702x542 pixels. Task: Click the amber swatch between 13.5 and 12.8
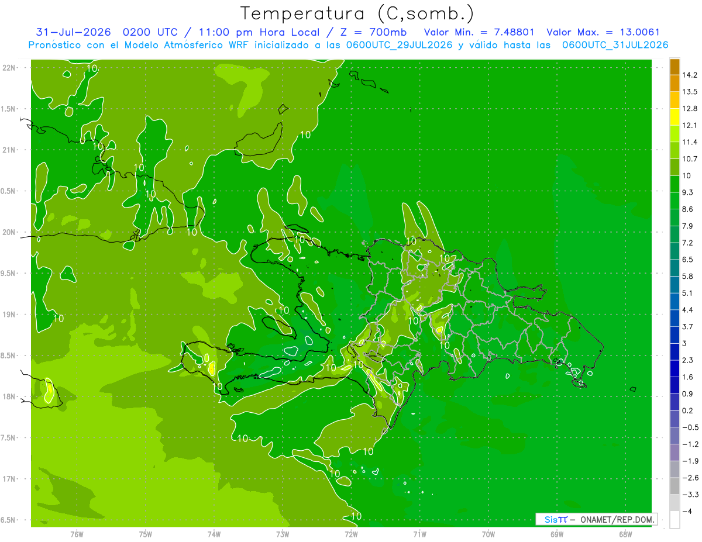(x=675, y=100)
